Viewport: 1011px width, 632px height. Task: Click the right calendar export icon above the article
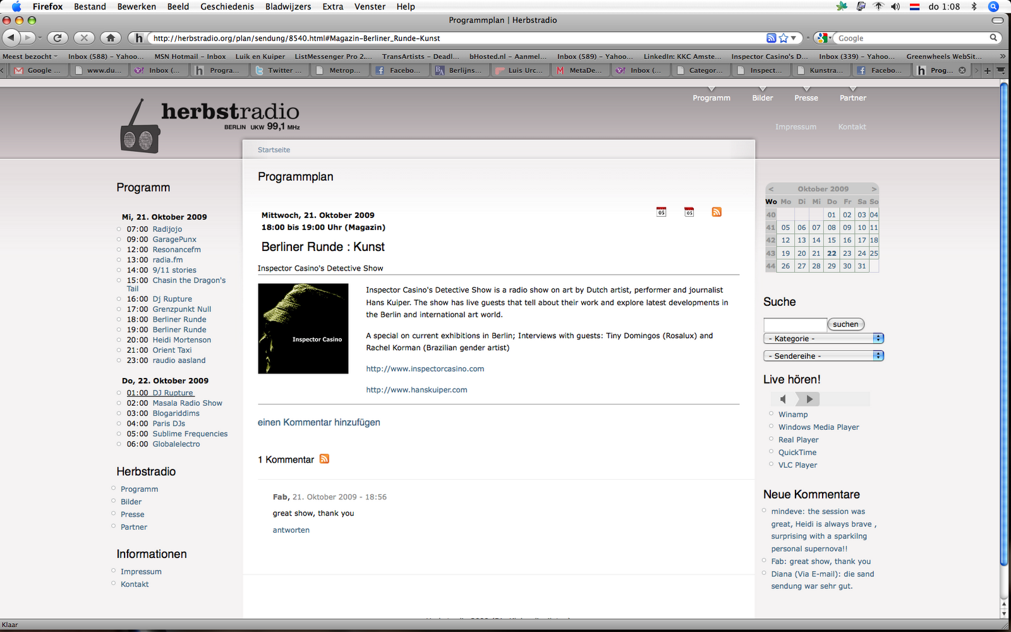689,212
